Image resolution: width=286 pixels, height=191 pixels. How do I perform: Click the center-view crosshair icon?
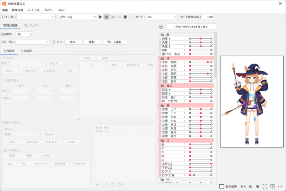(x=272, y=186)
